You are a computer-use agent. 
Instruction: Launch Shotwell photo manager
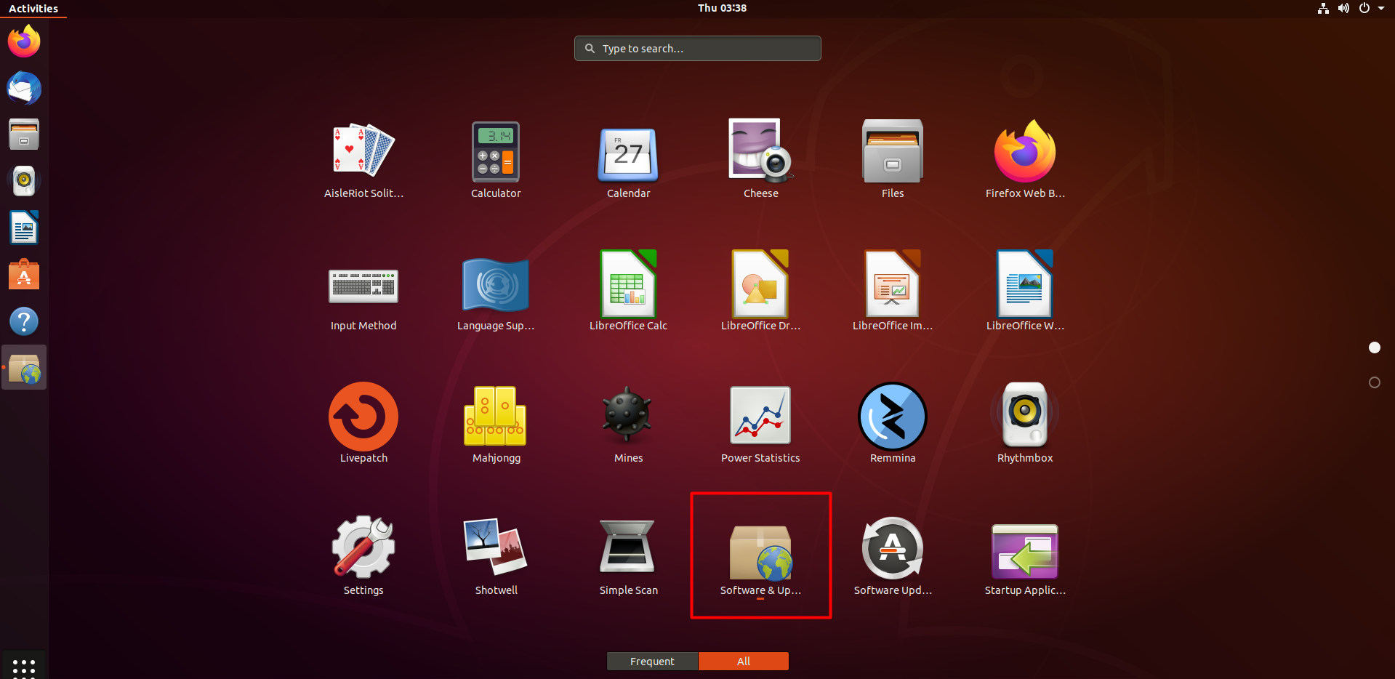(x=496, y=556)
